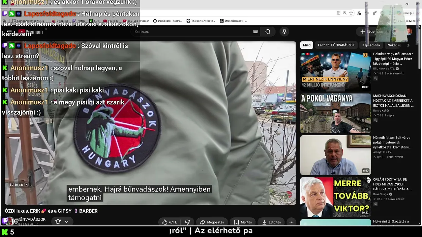
Task: Click the '6:50' duration badge on the Németh István video
Action: point(366,171)
